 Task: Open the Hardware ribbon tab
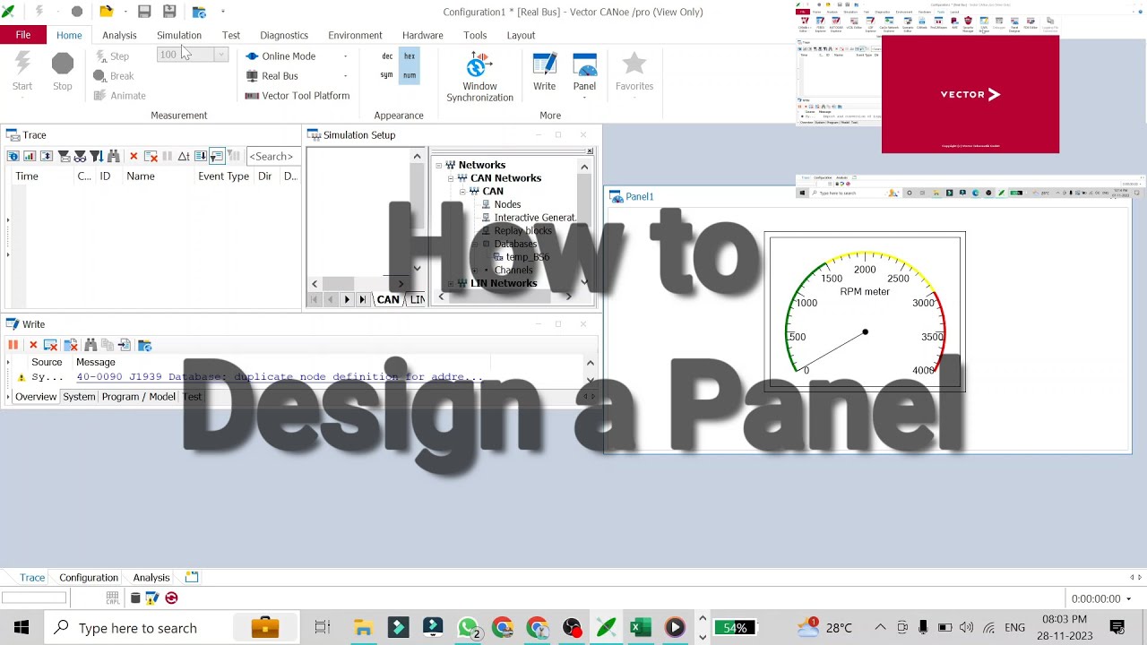(x=422, y=35)
